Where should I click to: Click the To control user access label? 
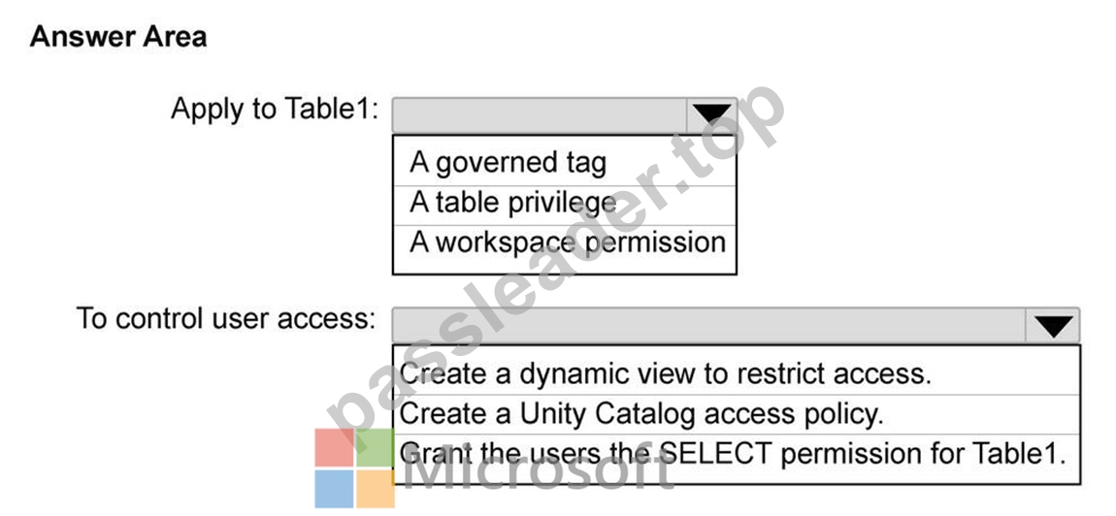225,318
